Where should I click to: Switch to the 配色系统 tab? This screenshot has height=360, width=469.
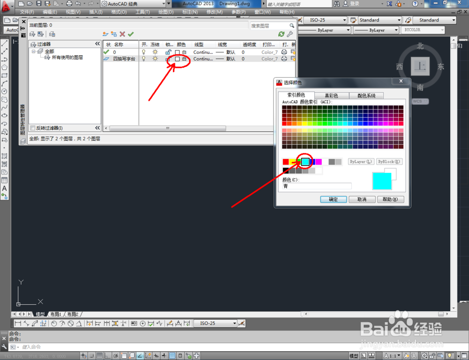tap(366, 95)
